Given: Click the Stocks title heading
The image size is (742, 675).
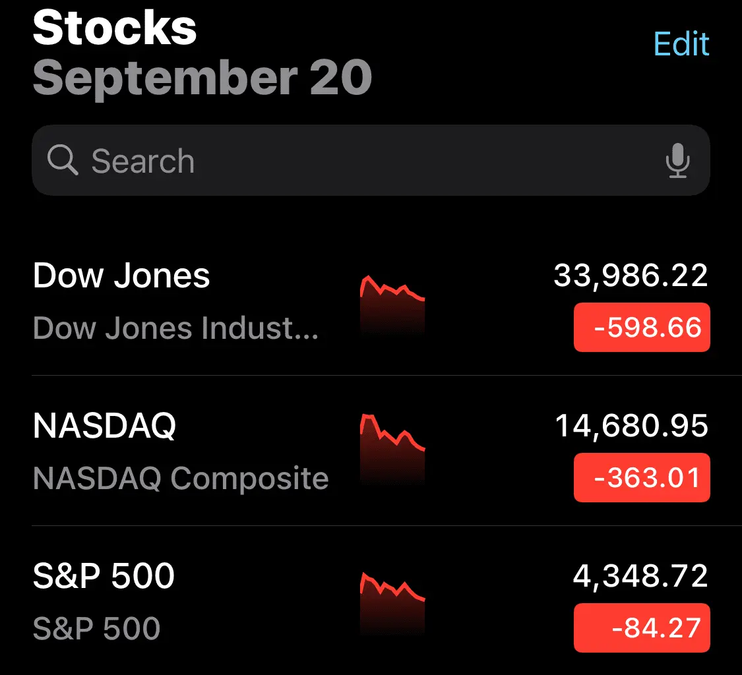Looking at the screenshot, I should coord(115,28).
